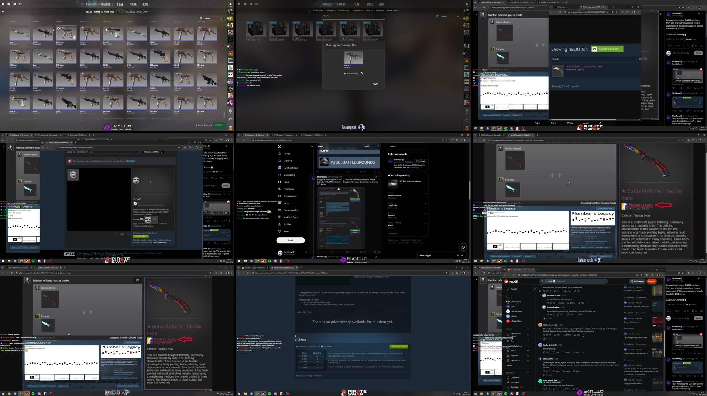The height and width of the screenshot is (396, 707).
Task: Open Jobs in the X sidebar
Action: (x=284, y=203)
